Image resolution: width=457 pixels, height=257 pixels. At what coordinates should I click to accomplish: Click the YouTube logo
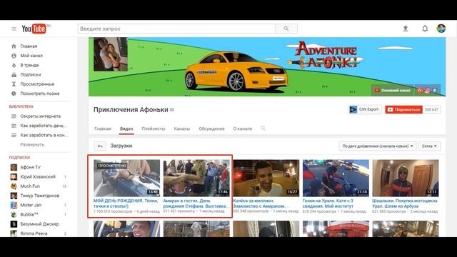(34, 29)
